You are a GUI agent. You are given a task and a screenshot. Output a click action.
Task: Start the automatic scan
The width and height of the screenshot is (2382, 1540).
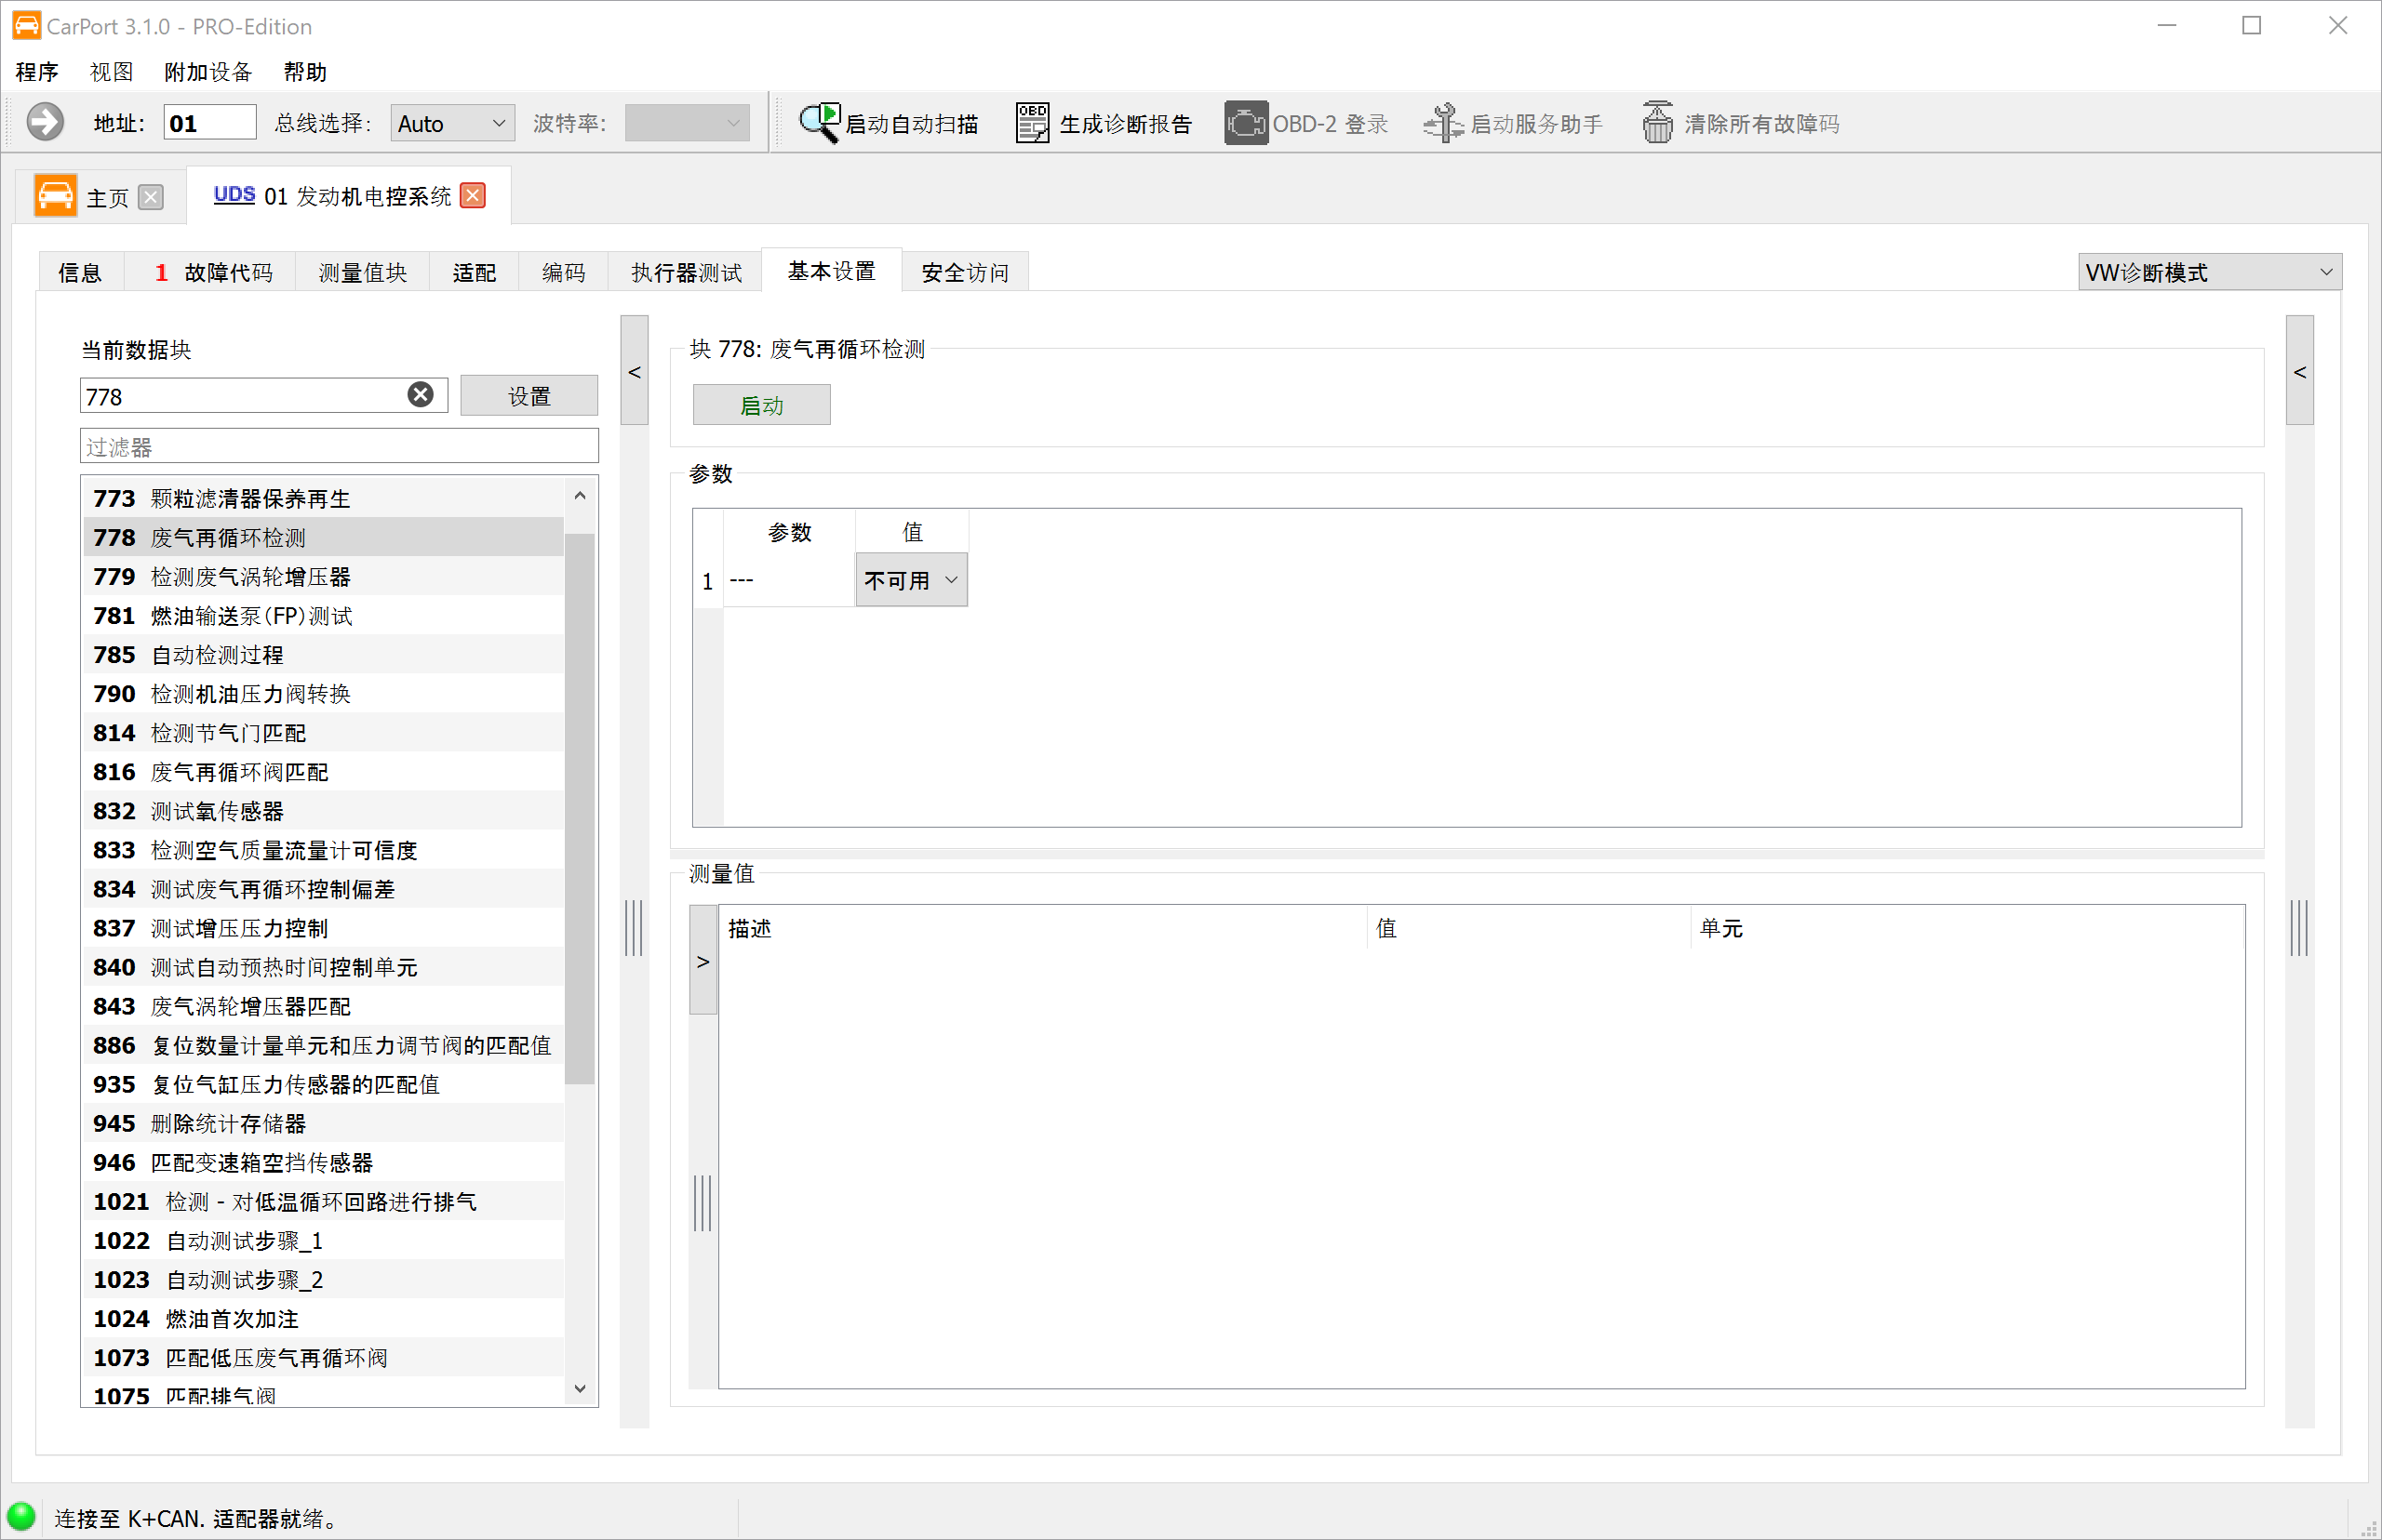click(889, 123)
